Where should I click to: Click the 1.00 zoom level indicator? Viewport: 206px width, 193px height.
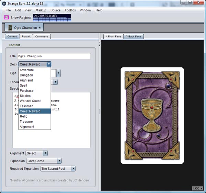197,188
